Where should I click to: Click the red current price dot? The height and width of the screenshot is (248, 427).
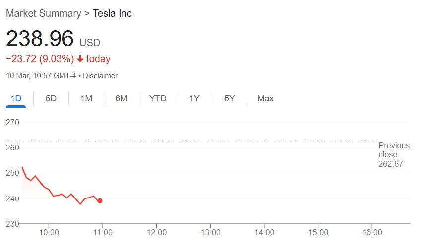click(100, 200)
